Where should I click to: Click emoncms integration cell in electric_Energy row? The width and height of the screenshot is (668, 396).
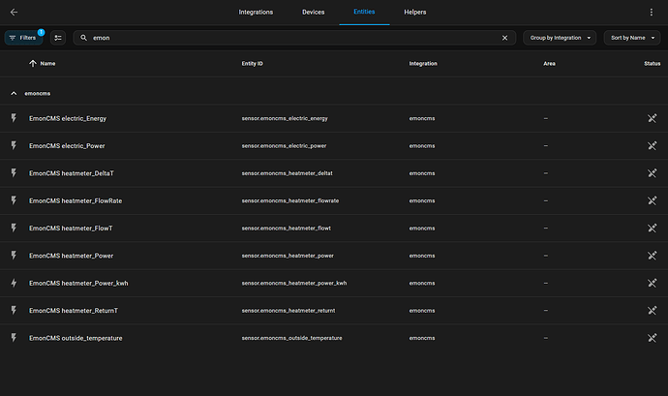tap(422, 118)
